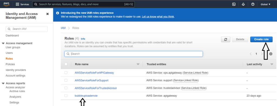Click the roles Search field
Screen dimensions: 277x106
click(x=134, y=54)
